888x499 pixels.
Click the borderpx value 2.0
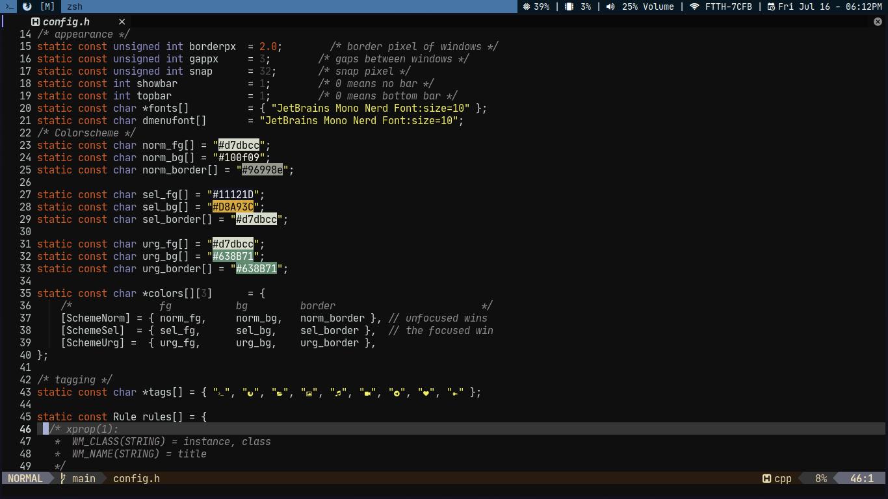pos(268,47)
